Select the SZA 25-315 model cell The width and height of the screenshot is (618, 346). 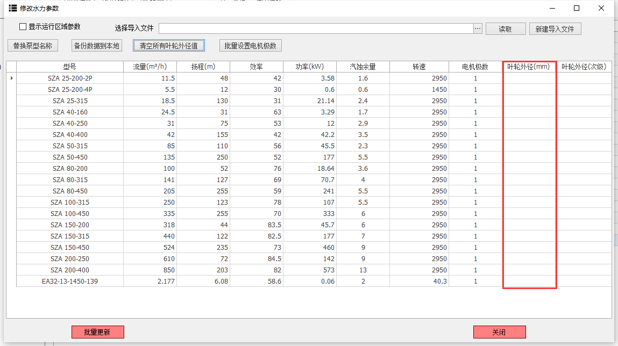click(x=70, y=101)
